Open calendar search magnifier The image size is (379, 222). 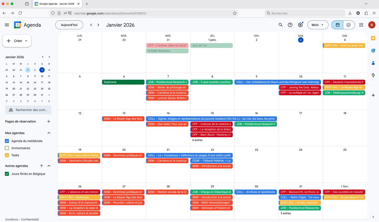point(280,25)
